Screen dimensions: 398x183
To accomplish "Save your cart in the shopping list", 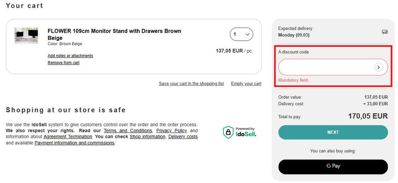I will click(x=191, y=84).
